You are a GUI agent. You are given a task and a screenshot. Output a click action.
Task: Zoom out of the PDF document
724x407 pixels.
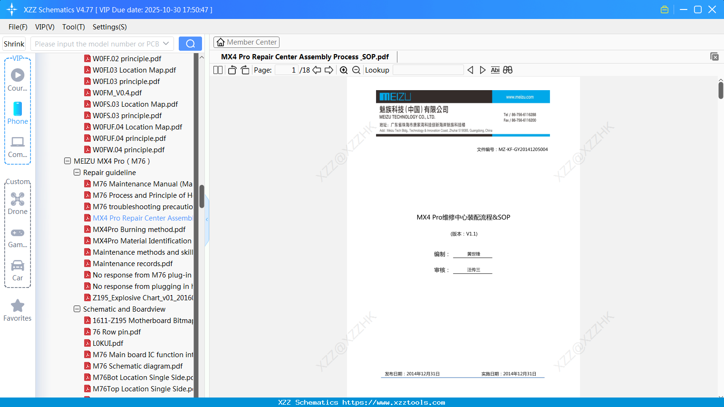(x=356, y=70)
